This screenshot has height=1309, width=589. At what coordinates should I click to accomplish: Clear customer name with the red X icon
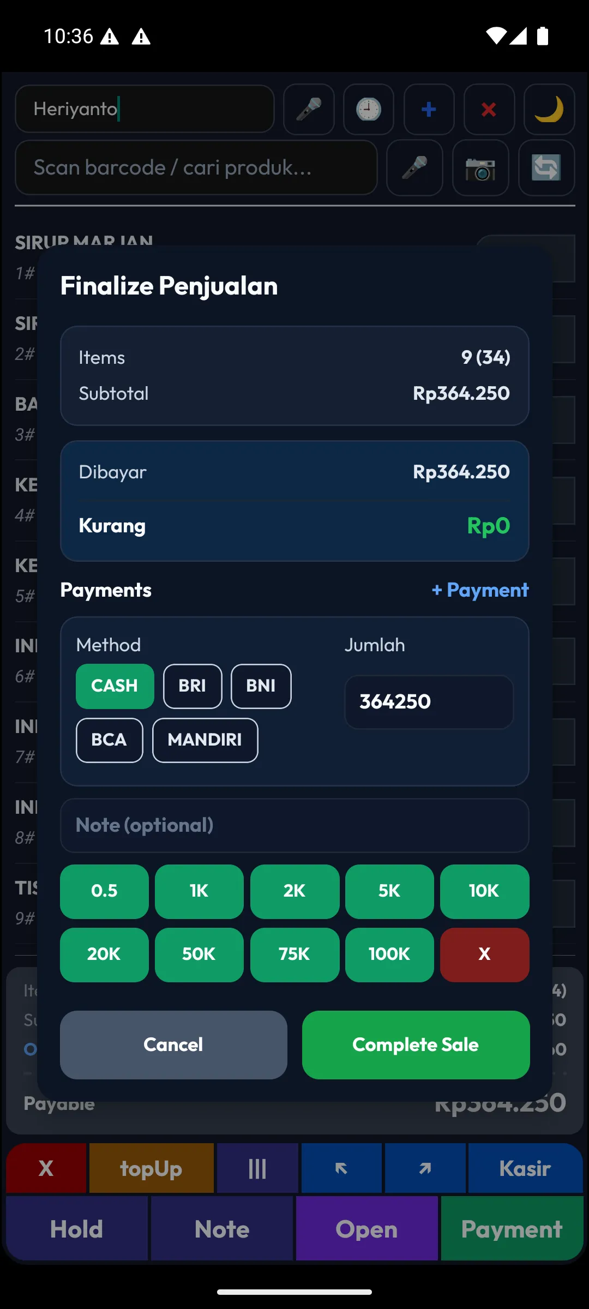point(489,109)
